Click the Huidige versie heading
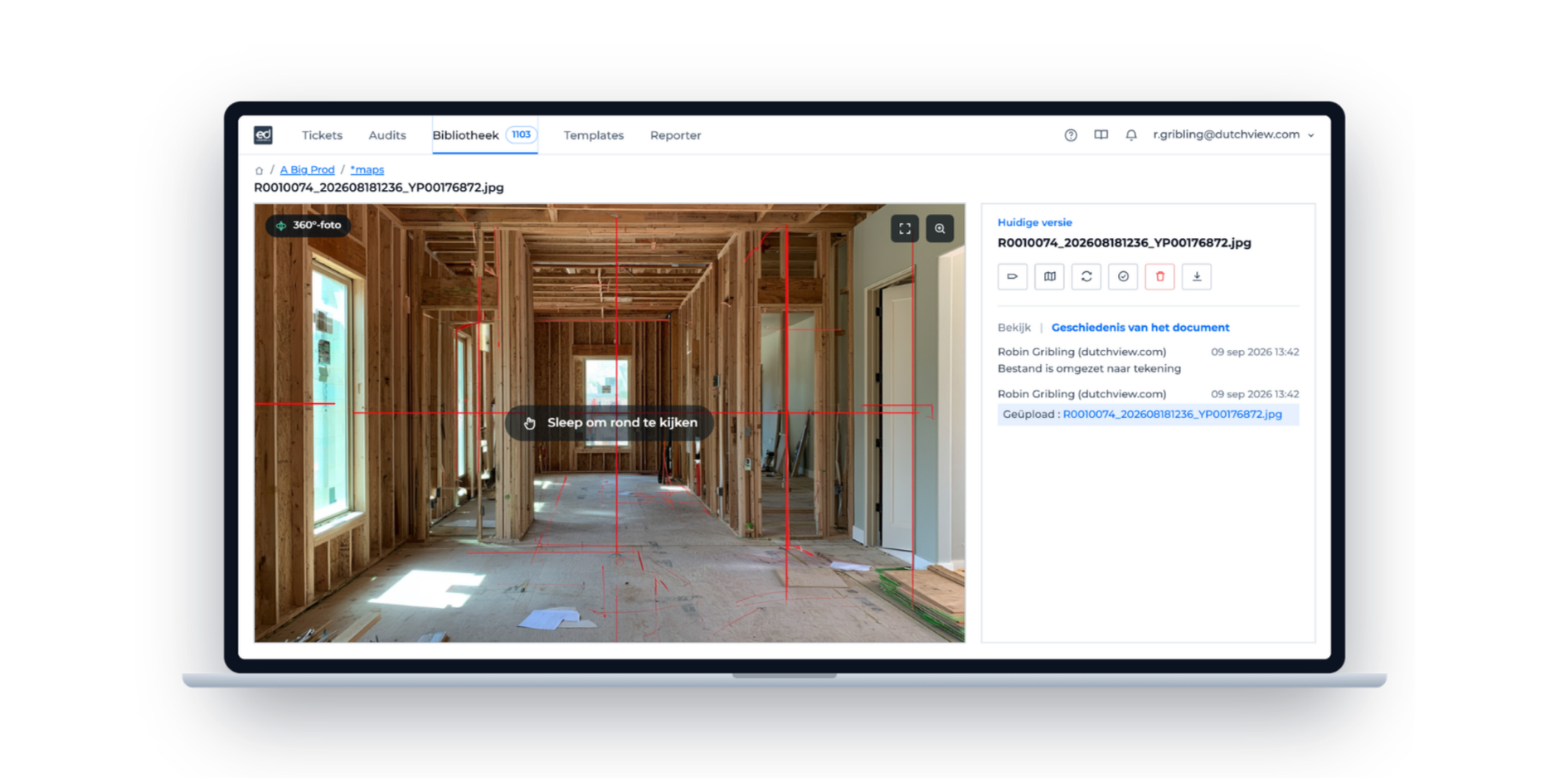The image size is (1555, 778). (1035, 222)
